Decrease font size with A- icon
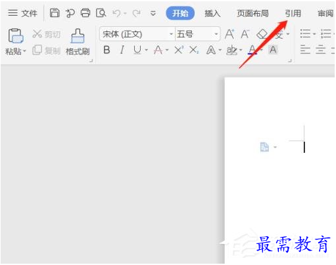 (x=245, y=34)
